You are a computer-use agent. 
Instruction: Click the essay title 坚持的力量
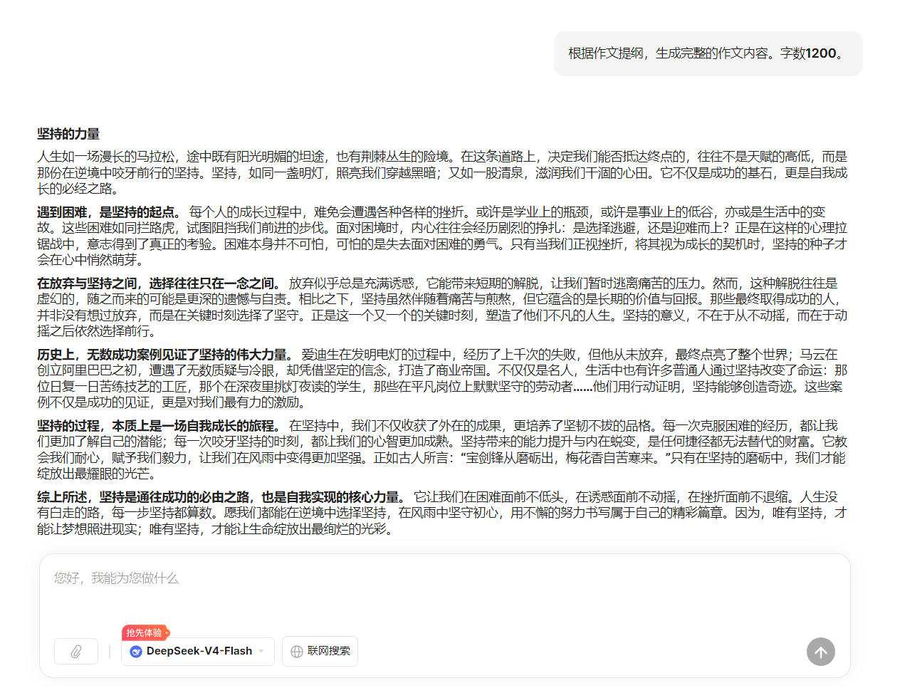pos(68,134)
